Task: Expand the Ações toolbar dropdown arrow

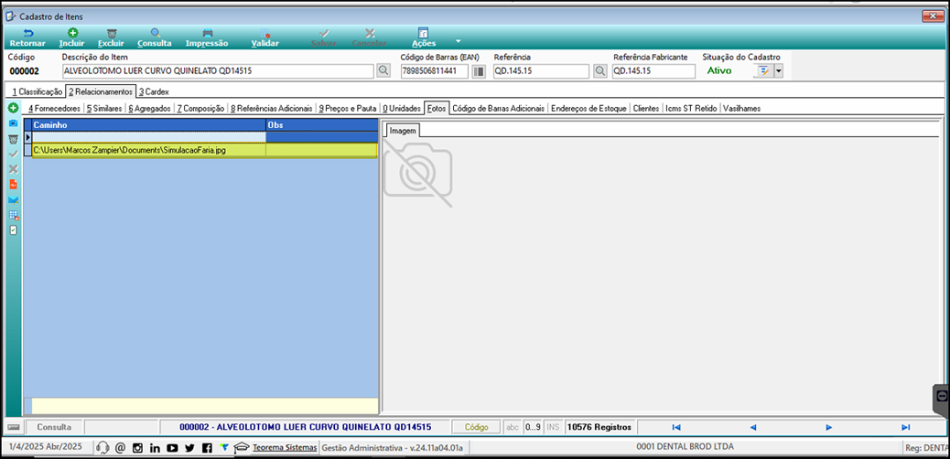Action: (458, 41)
